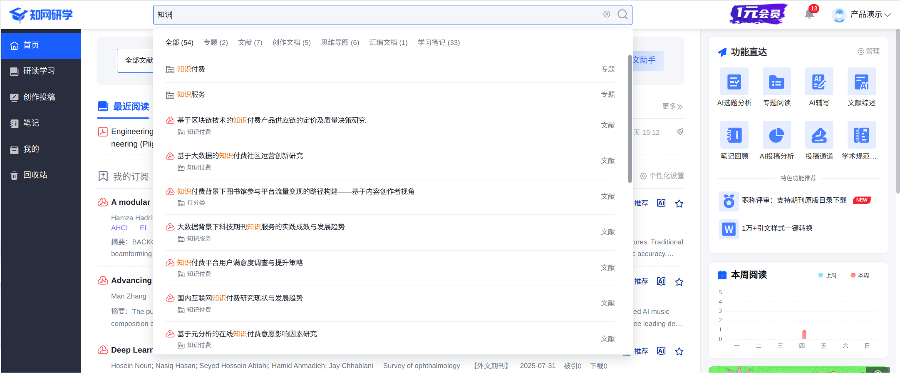Open AI选题分析 tool
Screen dimensions: 900x373
(x=734, y=82)
